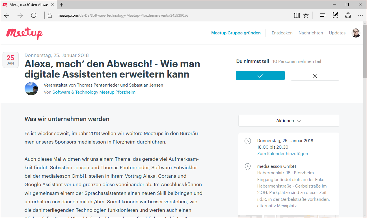
Task: Click the Meetup logo
Action: (x=24, y=33)
